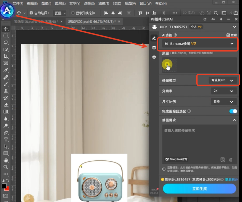Select the Crop tool
This screenshot has height=202, width=242.
pyautogui.click(x=6, y=56)
